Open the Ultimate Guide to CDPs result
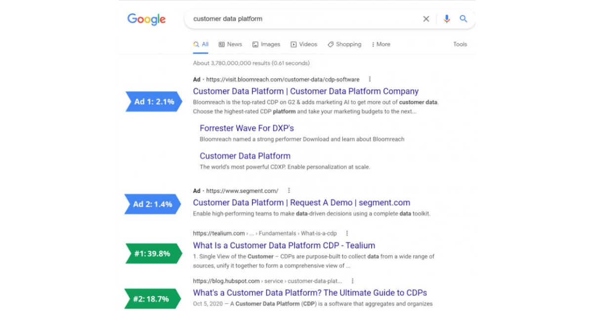 (310, 293)
